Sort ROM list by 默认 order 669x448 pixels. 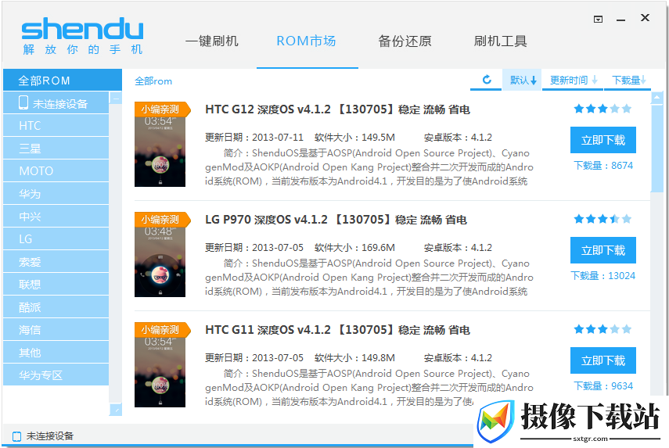point(522,80)
